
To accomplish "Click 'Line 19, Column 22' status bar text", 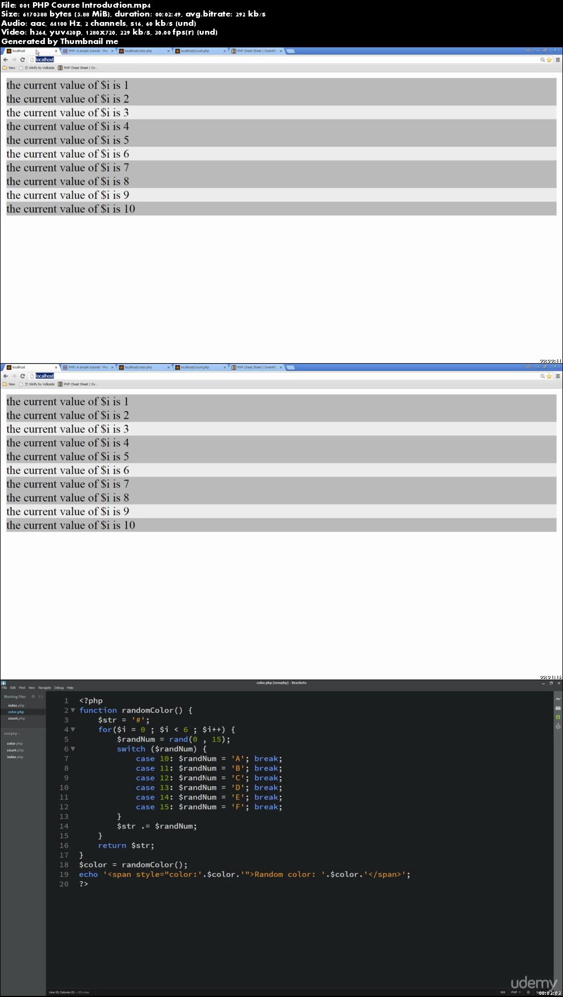I will click(x=62, y=992).
